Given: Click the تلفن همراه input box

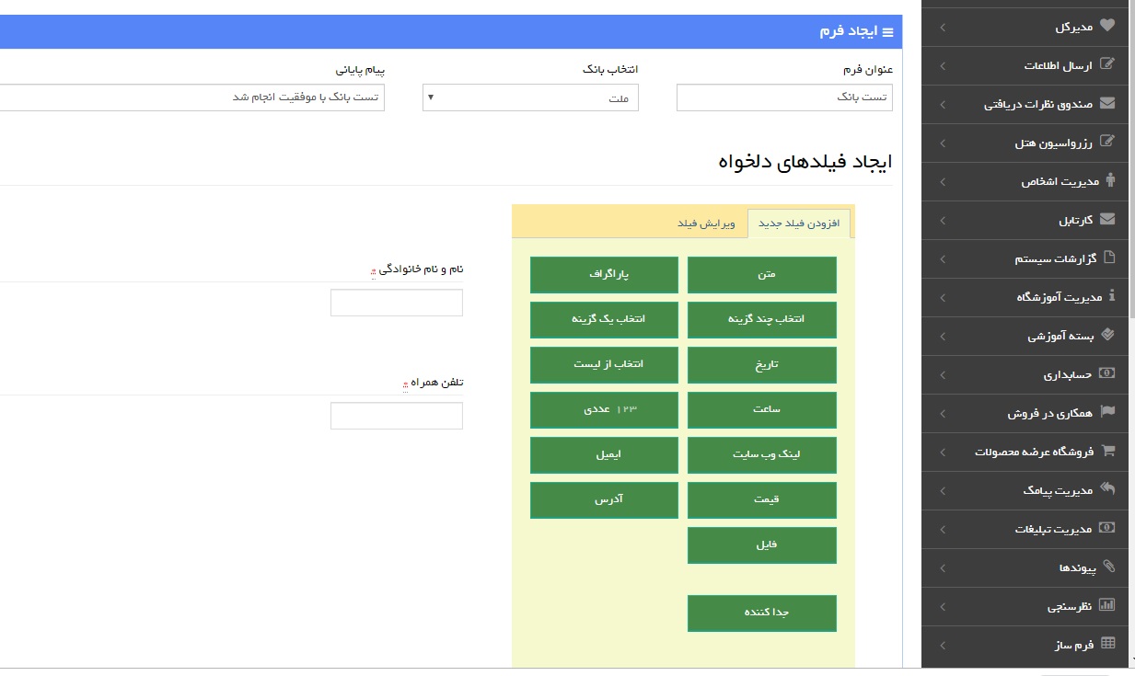Looking at the screenshot, I should click(x=397, y=415).
